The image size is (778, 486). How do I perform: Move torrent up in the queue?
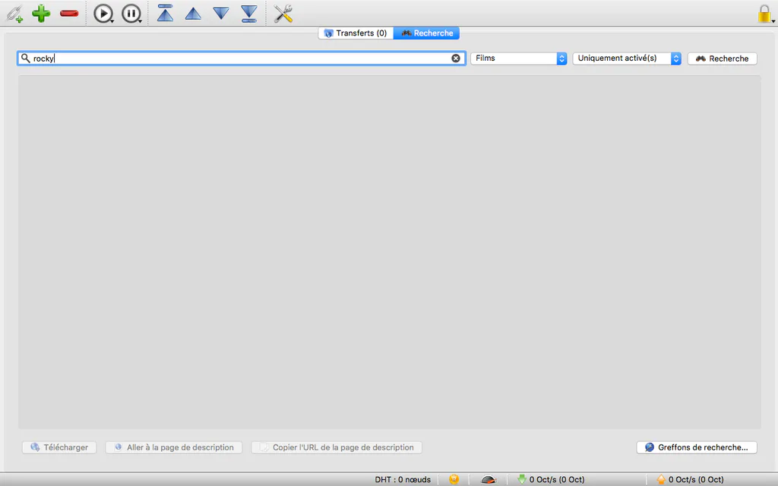193,14
